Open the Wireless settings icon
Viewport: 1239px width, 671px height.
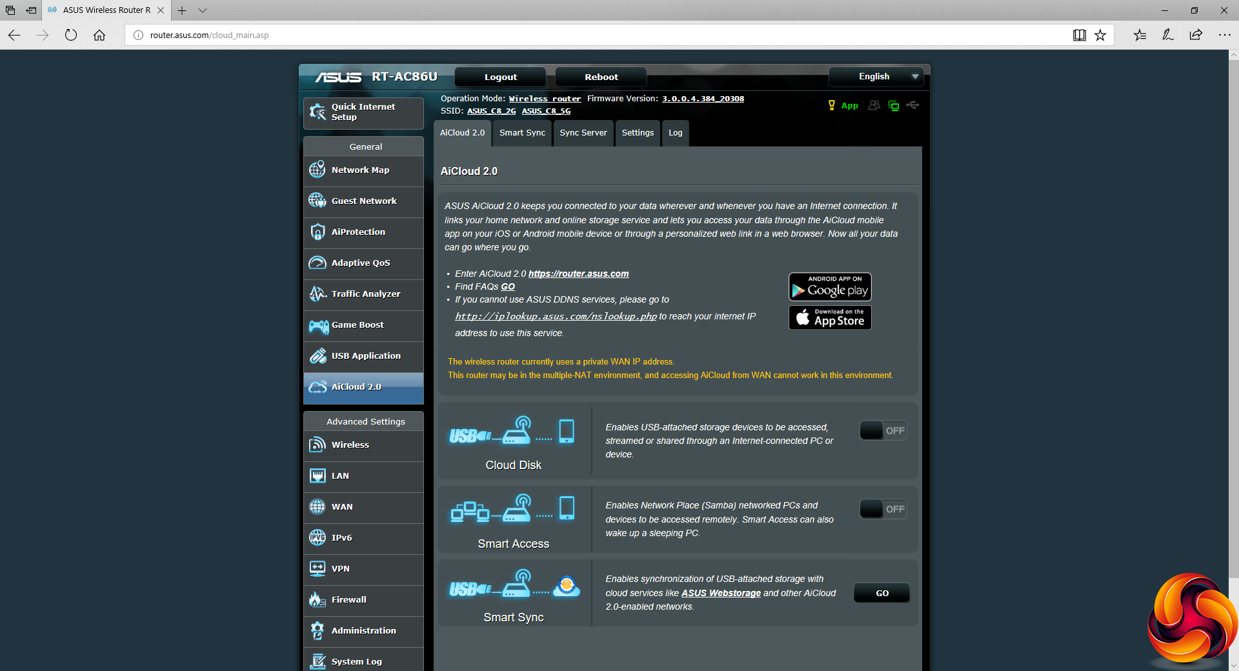pos(317,445)
